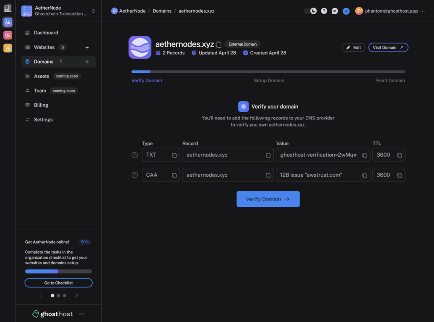Toggle the dark mode switch
The image size is (434, 322).
click(310, 11)
